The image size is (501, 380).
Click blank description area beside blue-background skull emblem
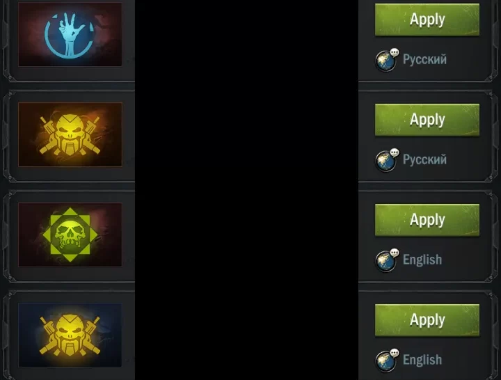pos(246,335)
